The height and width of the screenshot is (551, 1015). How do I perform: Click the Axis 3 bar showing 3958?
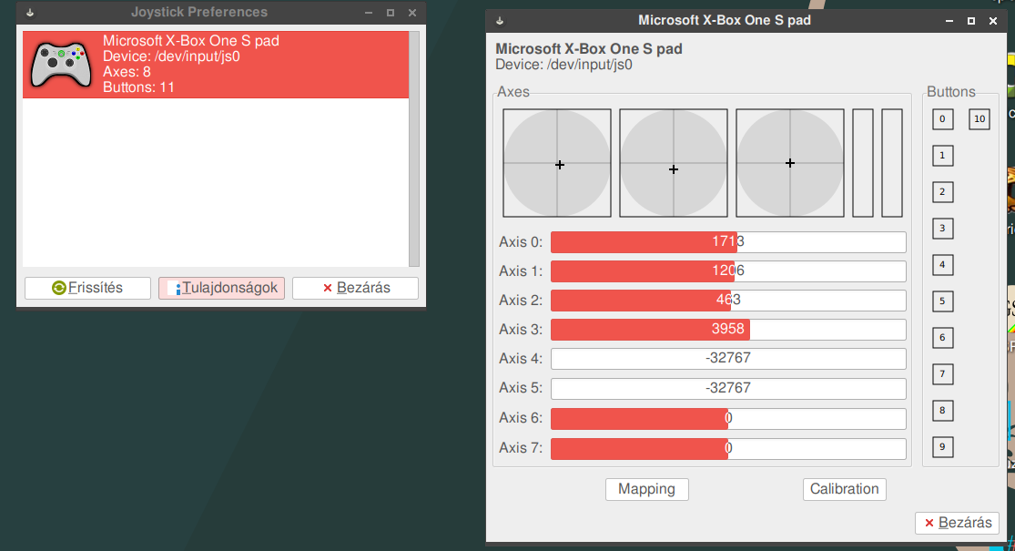tap(728, 330)
